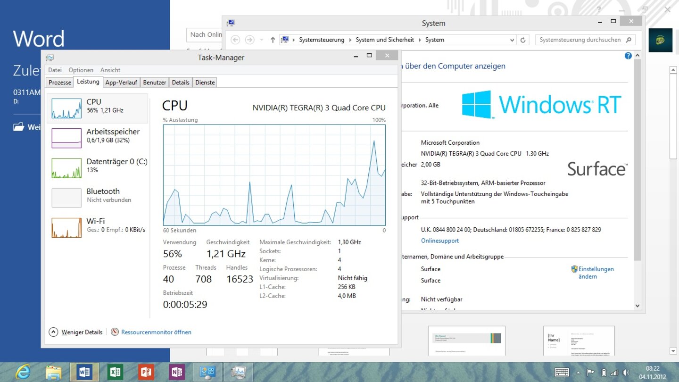Click the Word online template search box
Screen dimensions: 679x382
pyautogui.click(x=205, y=34)
